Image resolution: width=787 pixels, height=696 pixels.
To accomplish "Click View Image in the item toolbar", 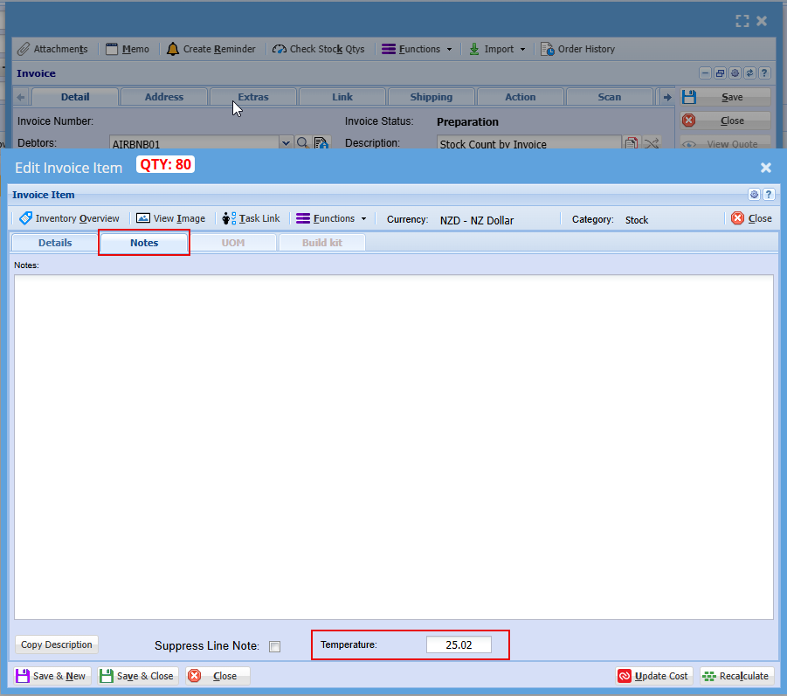I will pyautogui.click(x=171, y=218).
